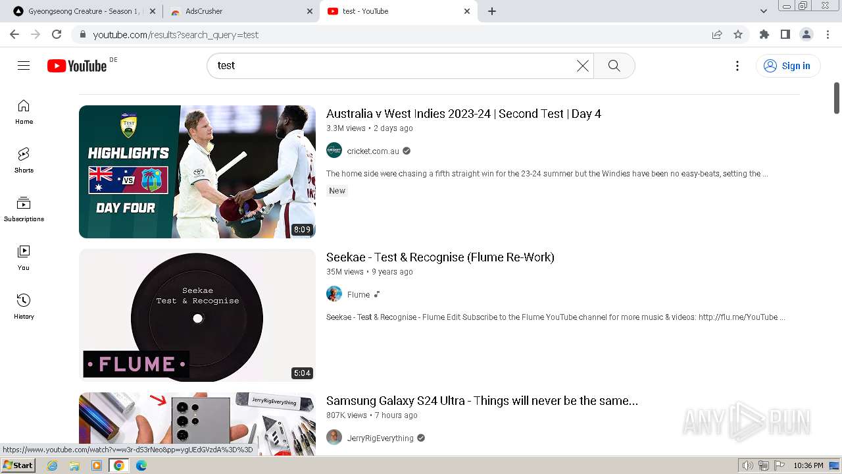Open Subscriptions in the sidebar
This screenshot has width=842, height=474.
(24, 209)
